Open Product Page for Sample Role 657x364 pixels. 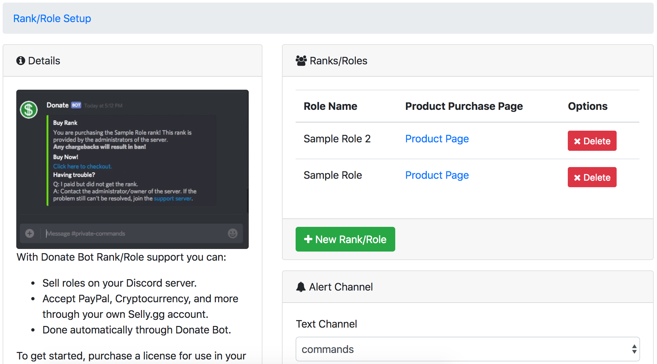tap(437, 175)
